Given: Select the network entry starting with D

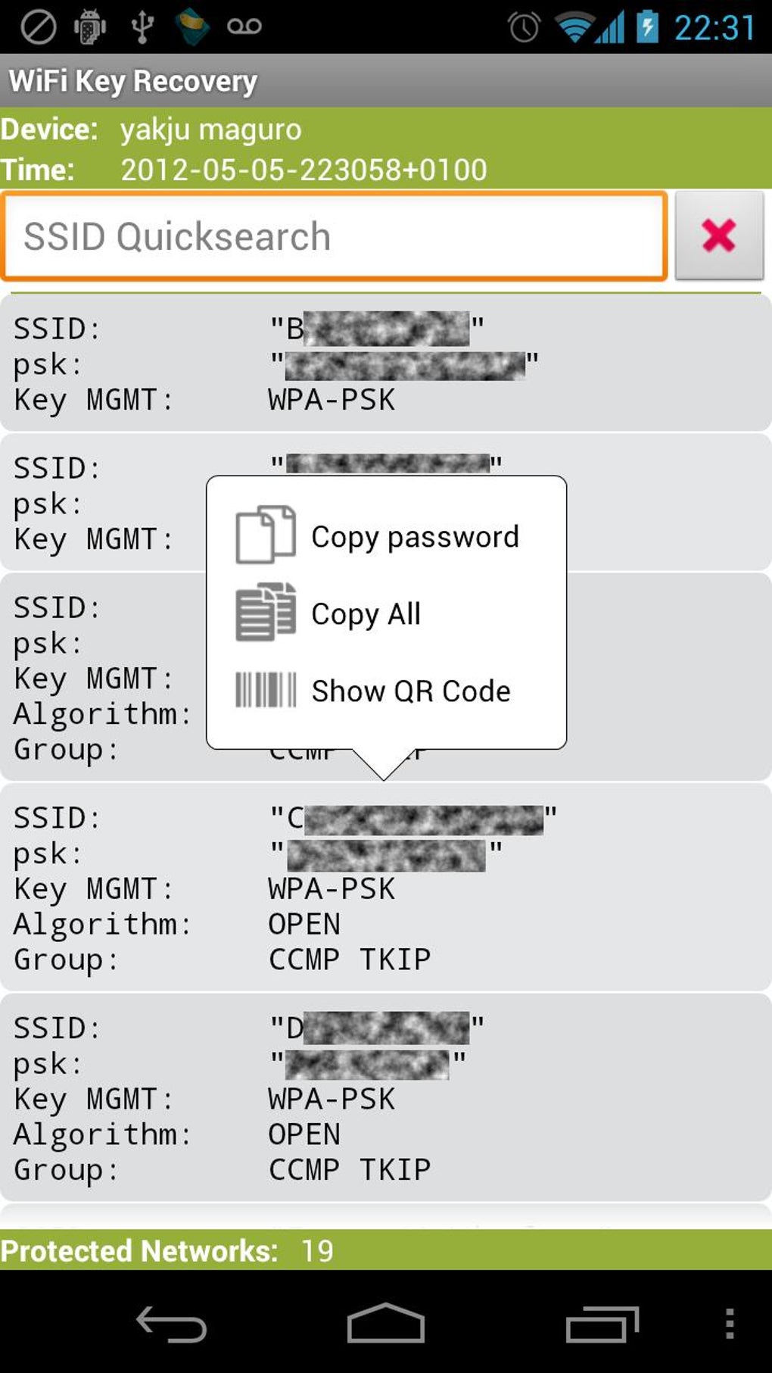Looking at the screenshot, I should coord(385,1098).
